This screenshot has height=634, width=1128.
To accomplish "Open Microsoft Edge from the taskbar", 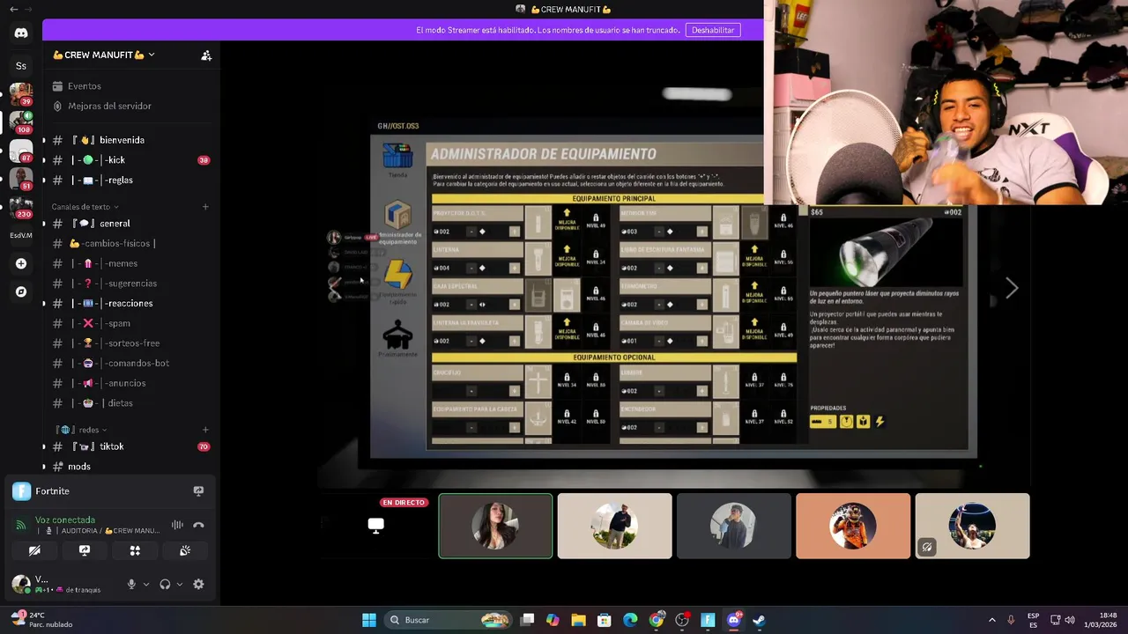I will [x=630, y=620].
